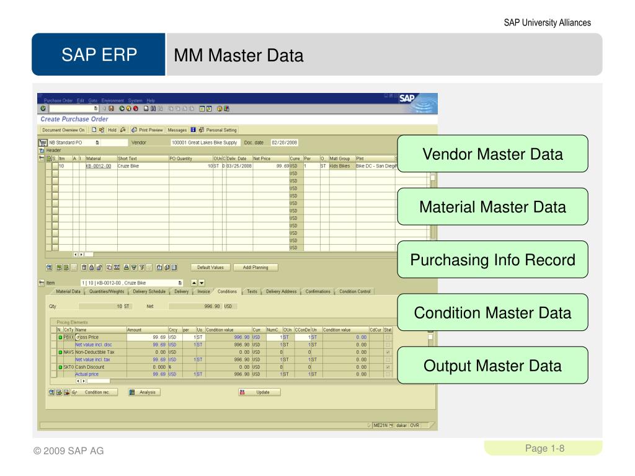
Task: Switch to the Material Data tab
Action: tap(68, 291)
